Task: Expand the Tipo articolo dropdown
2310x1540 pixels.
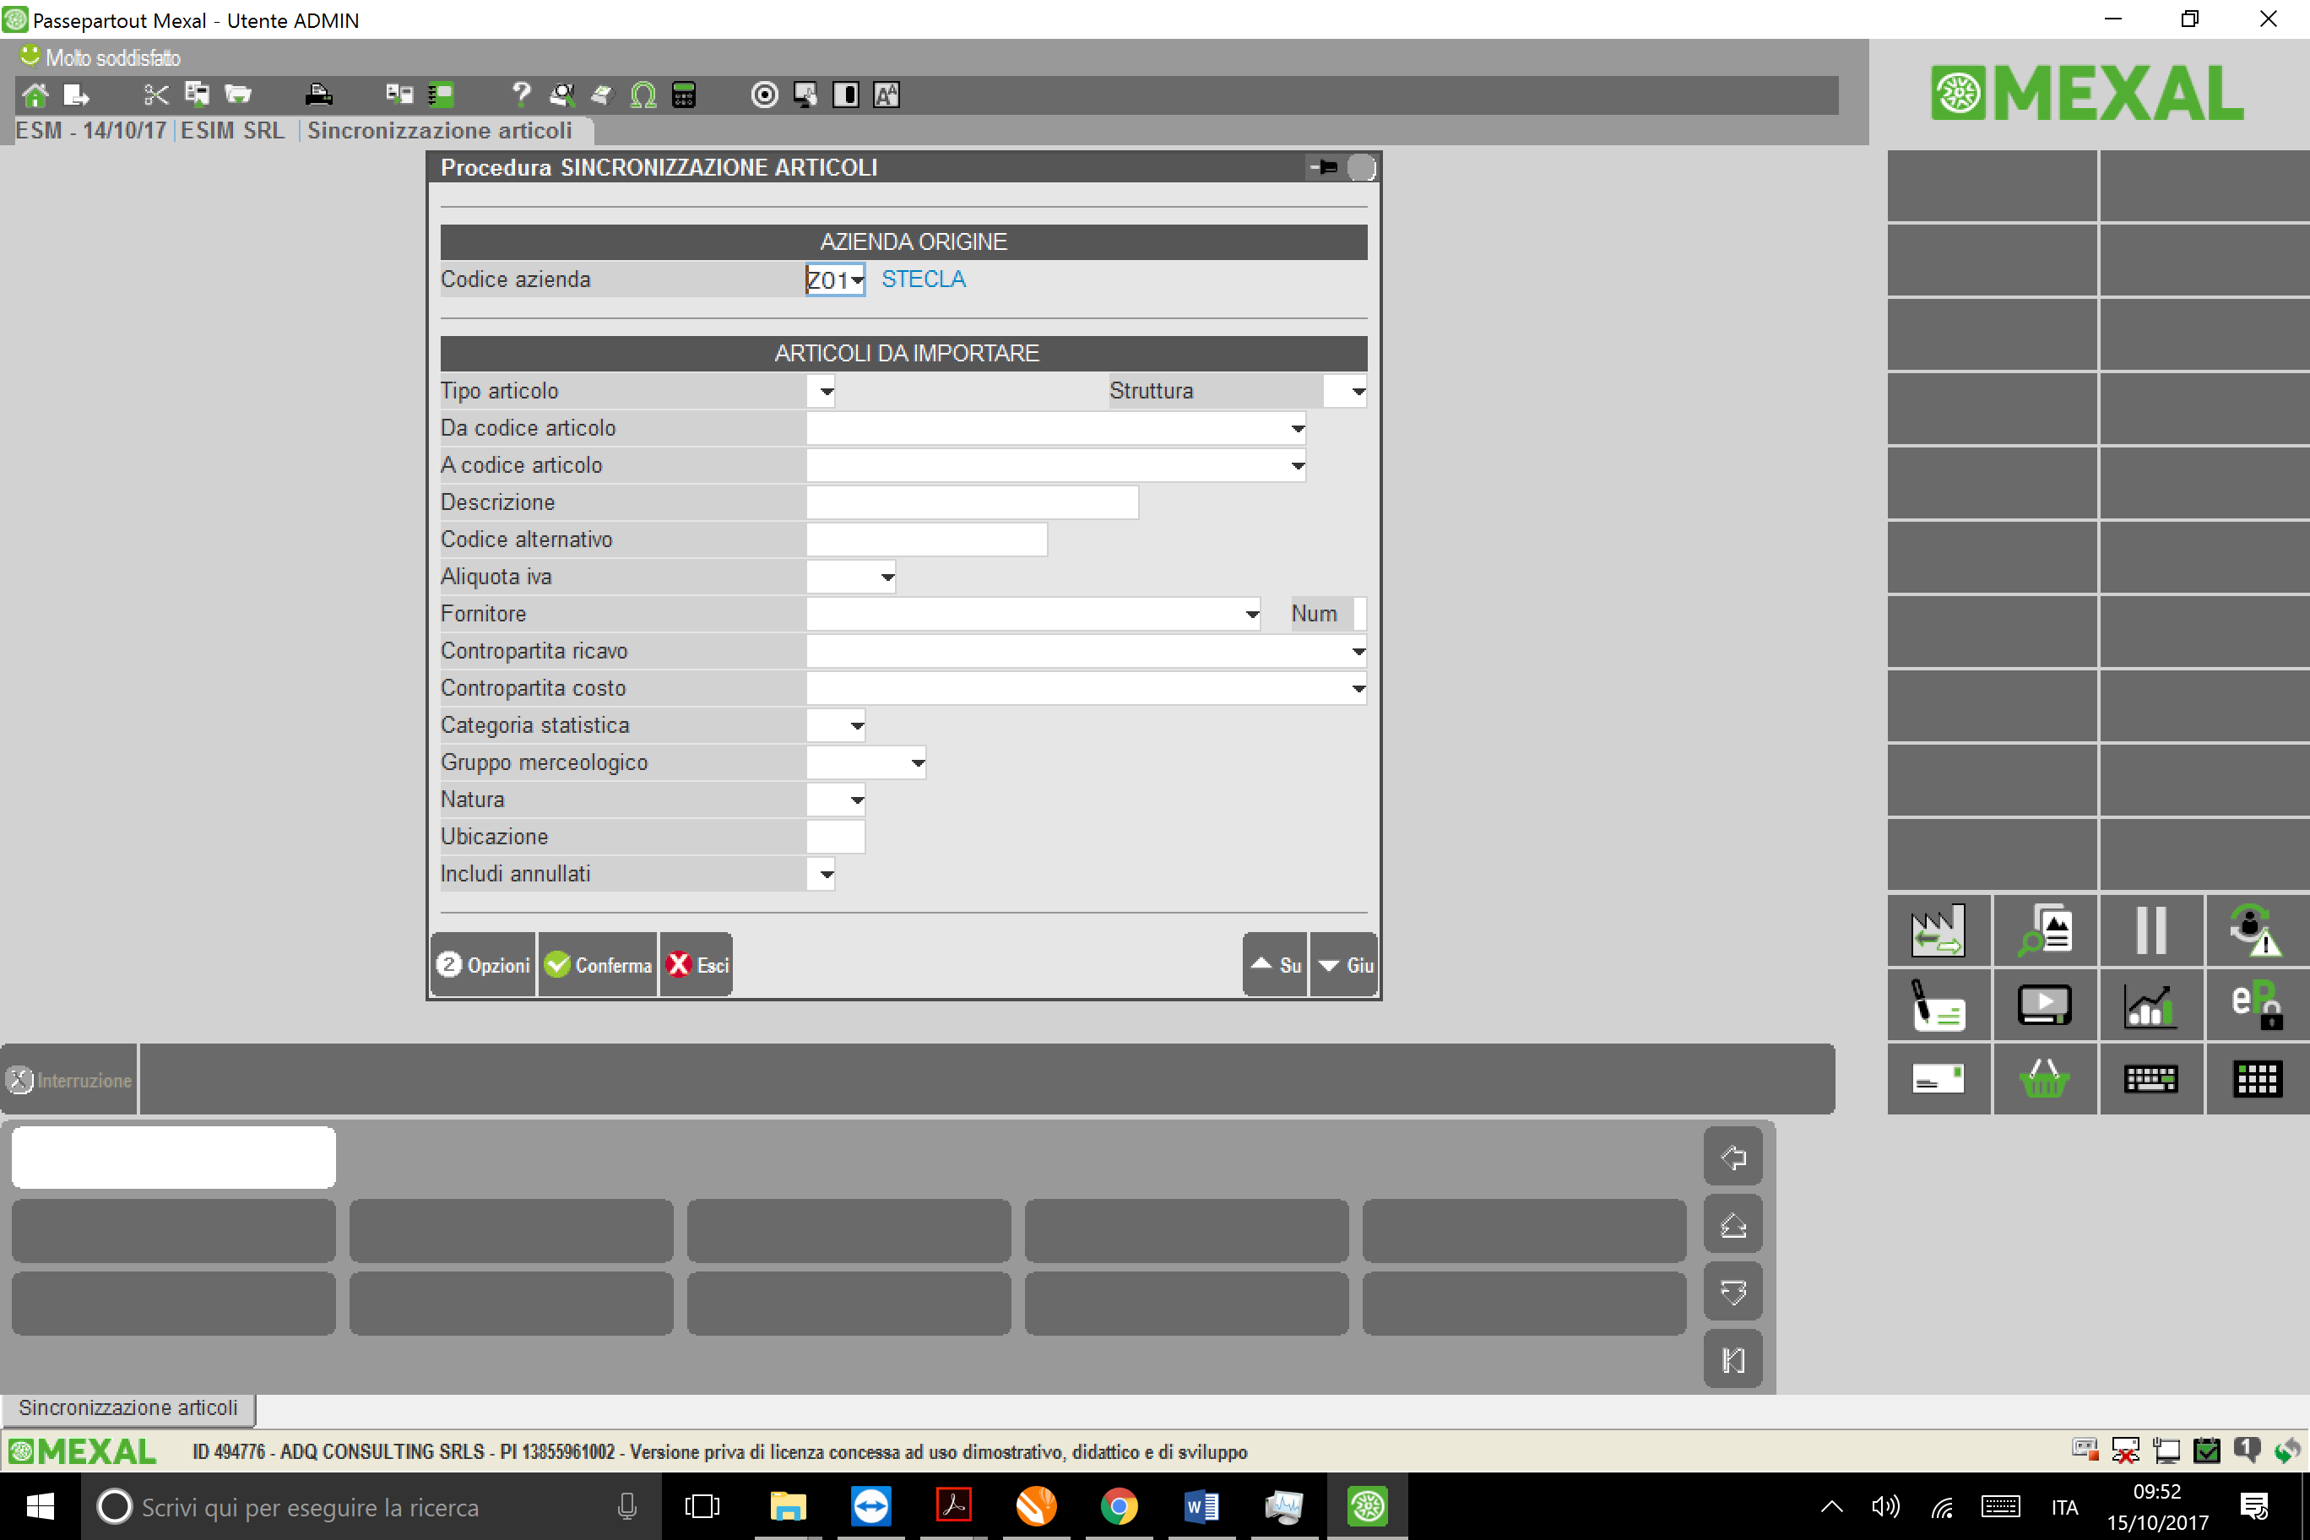Action: [x=826, y=391]
